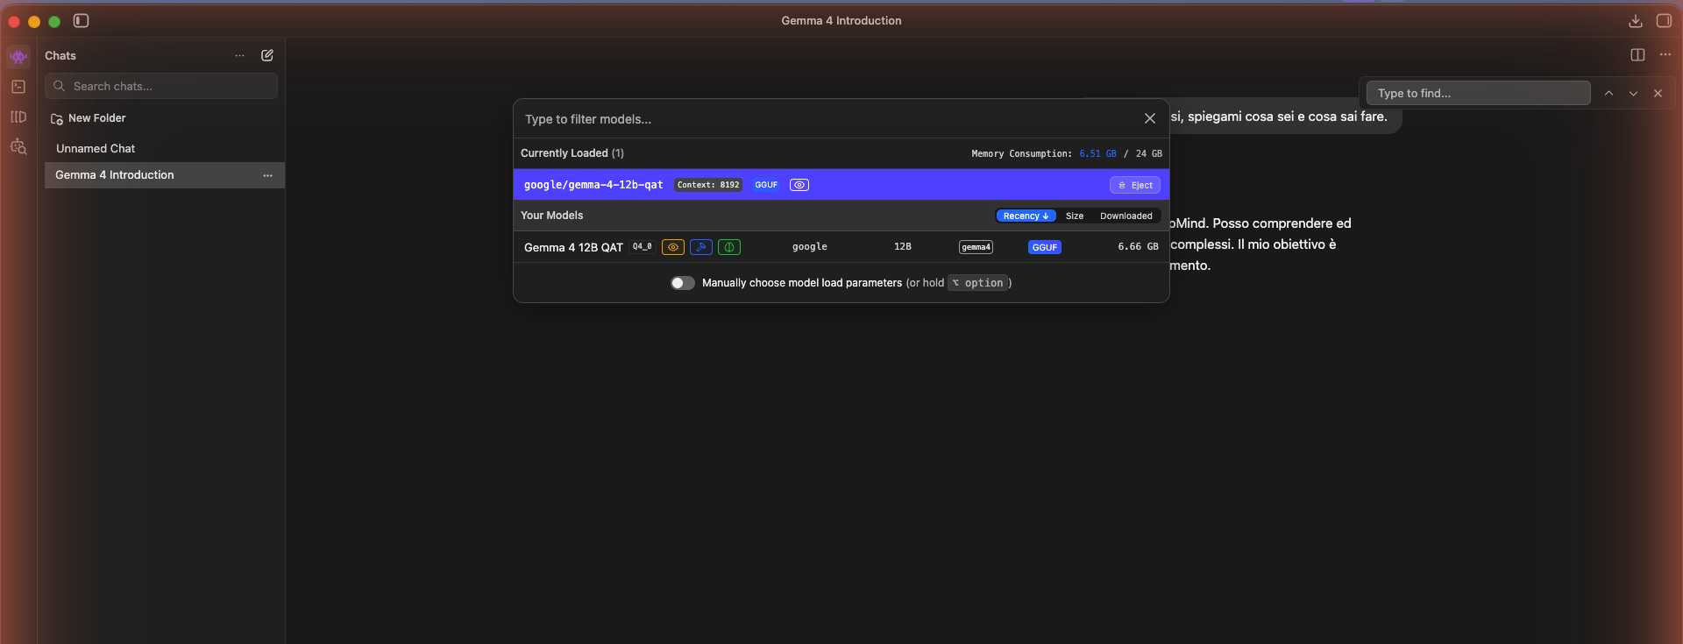Toggle the left sidebar panel icon
1683x644 pixels.
point(82,21)
